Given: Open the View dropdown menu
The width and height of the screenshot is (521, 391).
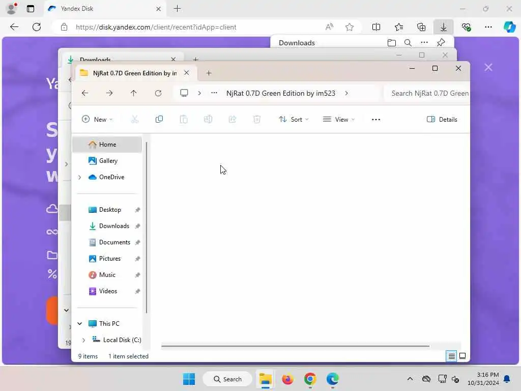Looking at the screenshot, I should click(339, 119).
